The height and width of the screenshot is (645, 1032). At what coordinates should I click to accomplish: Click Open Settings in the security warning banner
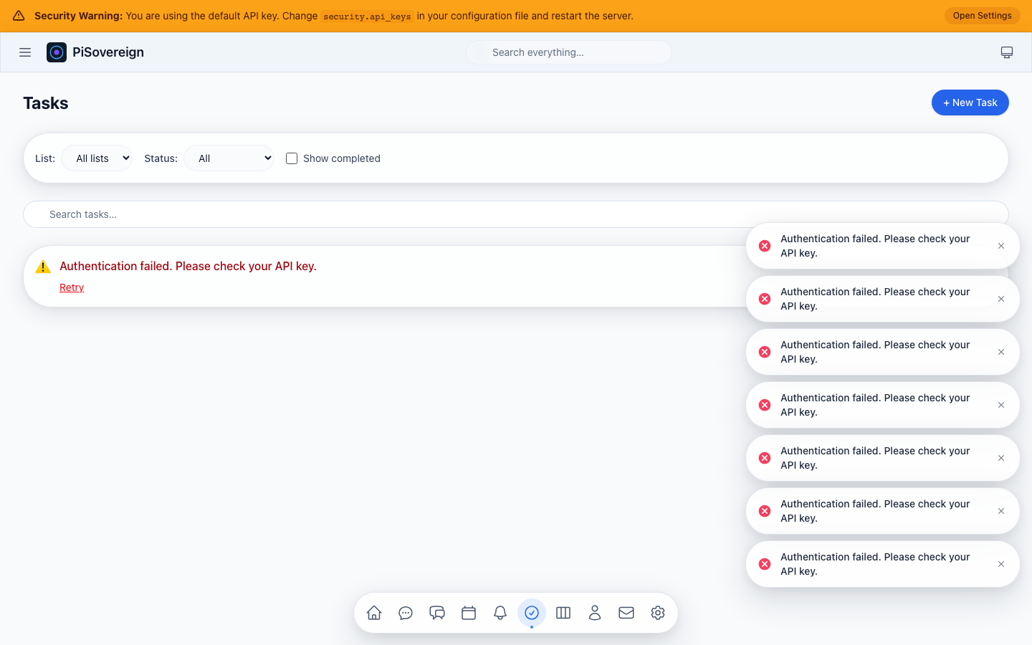point(982,15)
